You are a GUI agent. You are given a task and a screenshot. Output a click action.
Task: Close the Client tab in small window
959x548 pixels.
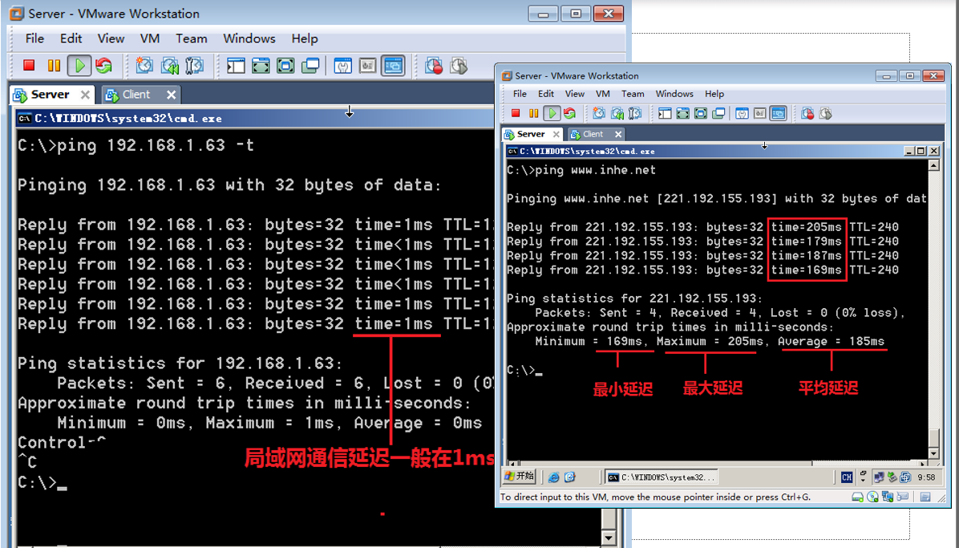pos(617,134)
